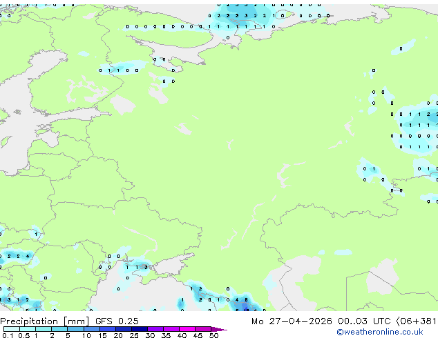Select the 40–45 mm magenta legend swatch

click(187, 329)
